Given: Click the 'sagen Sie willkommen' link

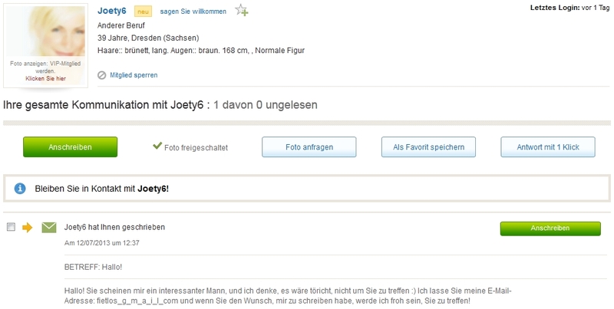Looking at the screenshot, I should click(x=193, y=12).
